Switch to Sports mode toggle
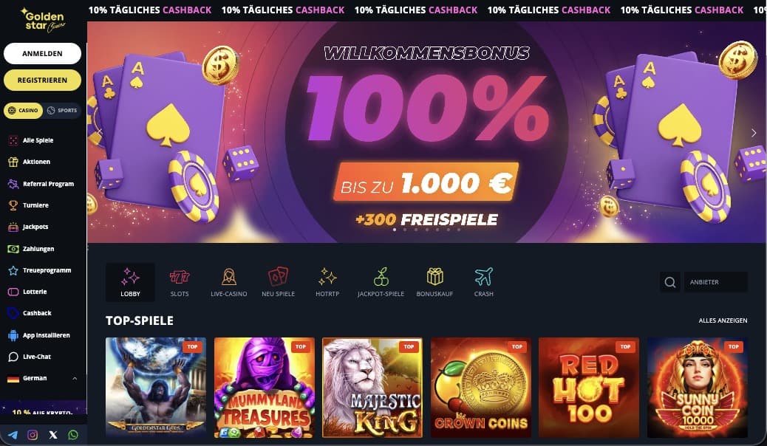The width and height of the screenshot is (767, 446). (63, 111)
